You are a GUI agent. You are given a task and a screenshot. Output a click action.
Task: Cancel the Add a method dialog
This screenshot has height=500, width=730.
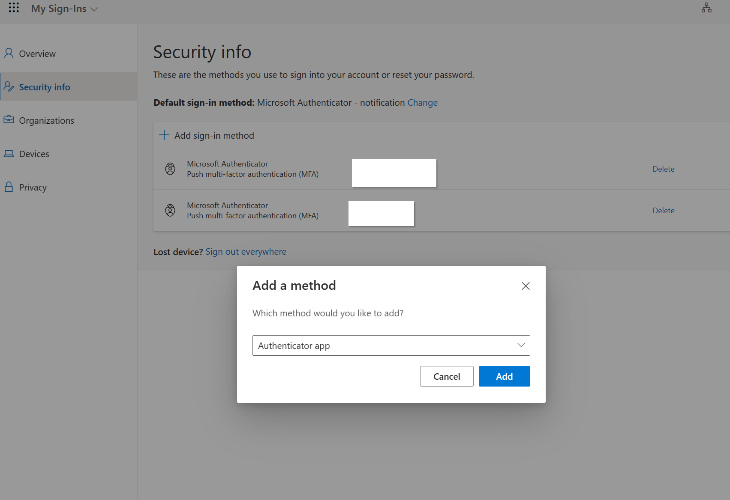(447, 376)
